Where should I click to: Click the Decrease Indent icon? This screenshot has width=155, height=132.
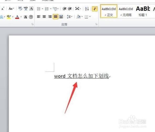64,9
